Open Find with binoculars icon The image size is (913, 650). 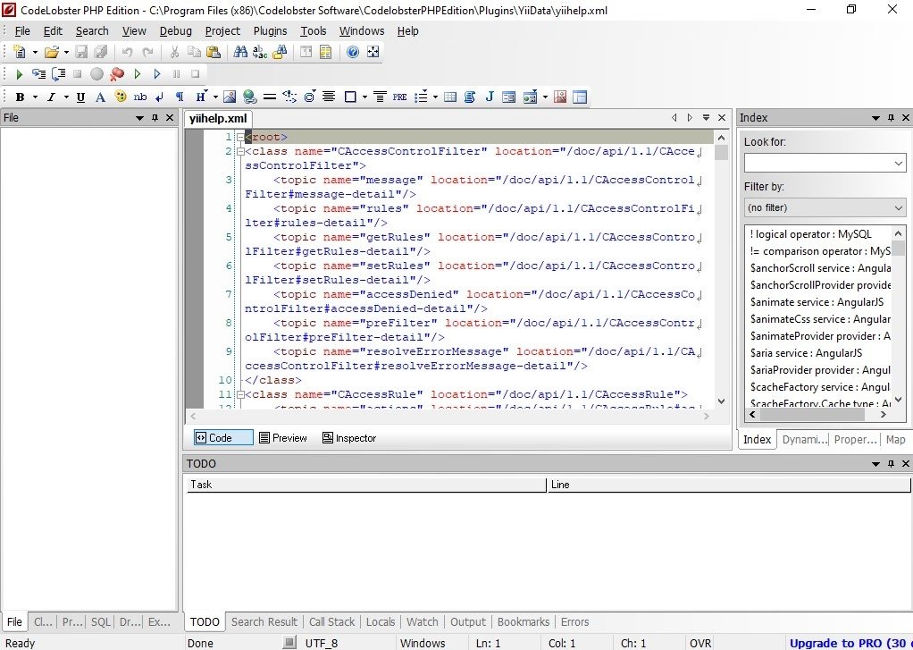[x=240, y=52]
